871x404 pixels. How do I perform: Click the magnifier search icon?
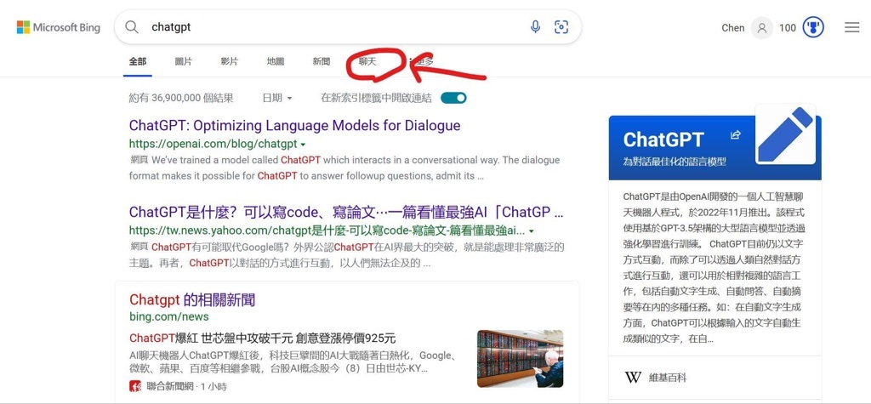point(132,26)
